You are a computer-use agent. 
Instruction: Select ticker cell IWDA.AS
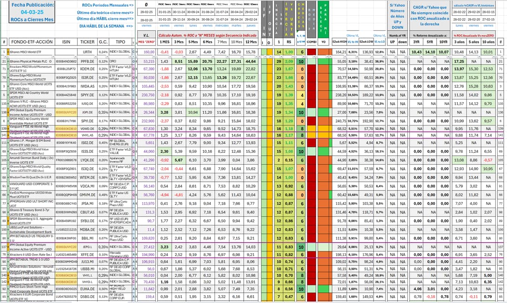click(87, 86)
